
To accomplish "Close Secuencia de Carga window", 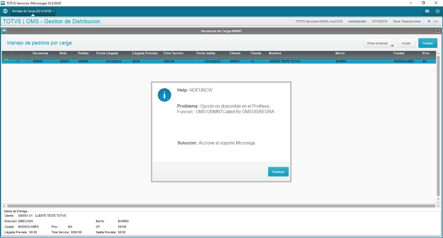I will tap(438, 31).
